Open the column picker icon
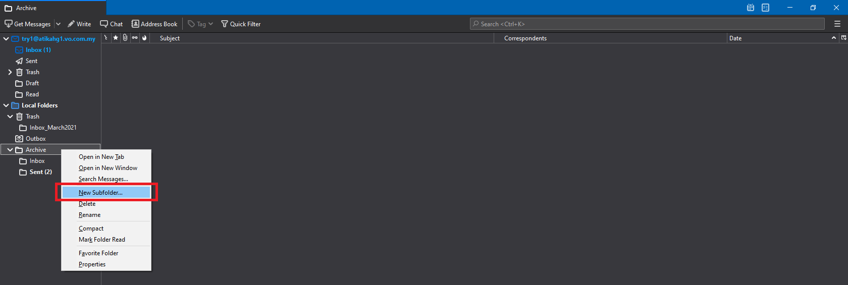 (x=843, y=38)
